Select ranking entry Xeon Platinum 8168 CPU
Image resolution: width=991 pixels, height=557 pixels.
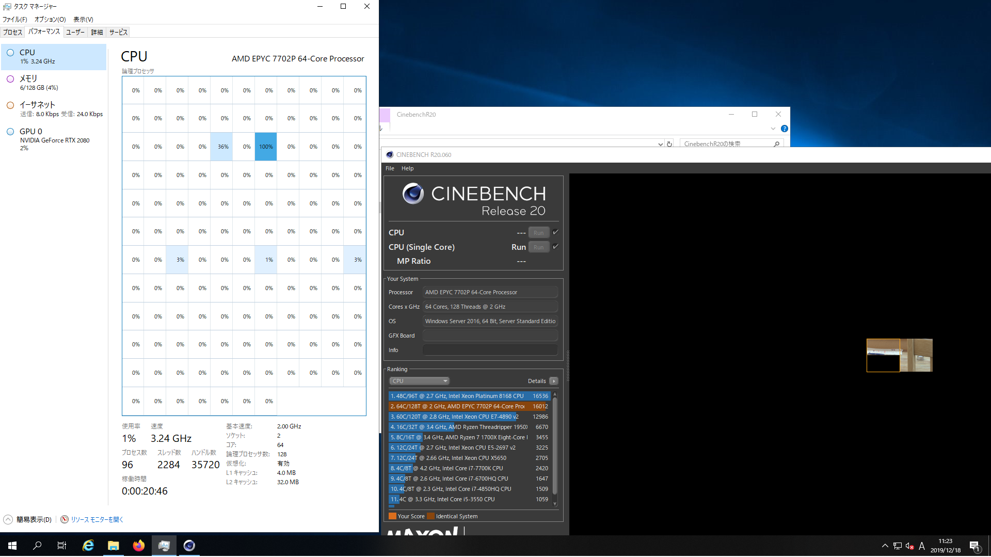[x=469, y=396]
